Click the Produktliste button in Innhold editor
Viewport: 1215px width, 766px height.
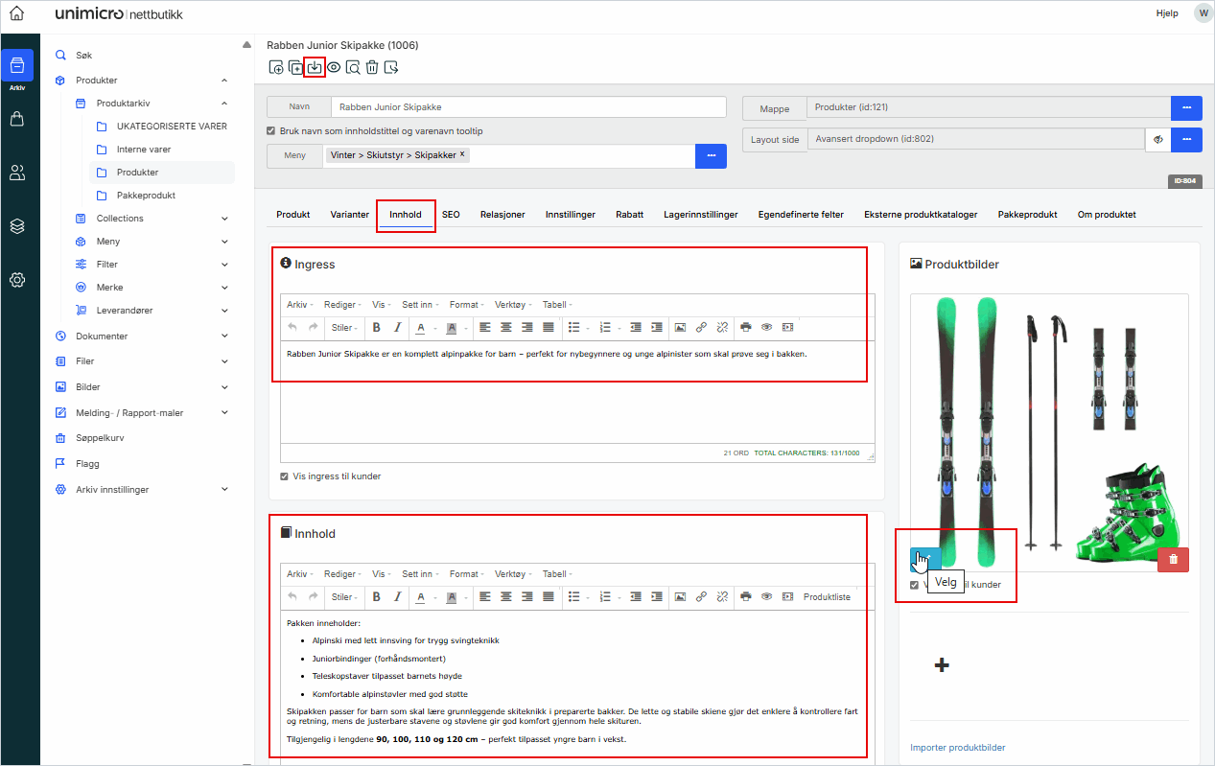(827, 597)
